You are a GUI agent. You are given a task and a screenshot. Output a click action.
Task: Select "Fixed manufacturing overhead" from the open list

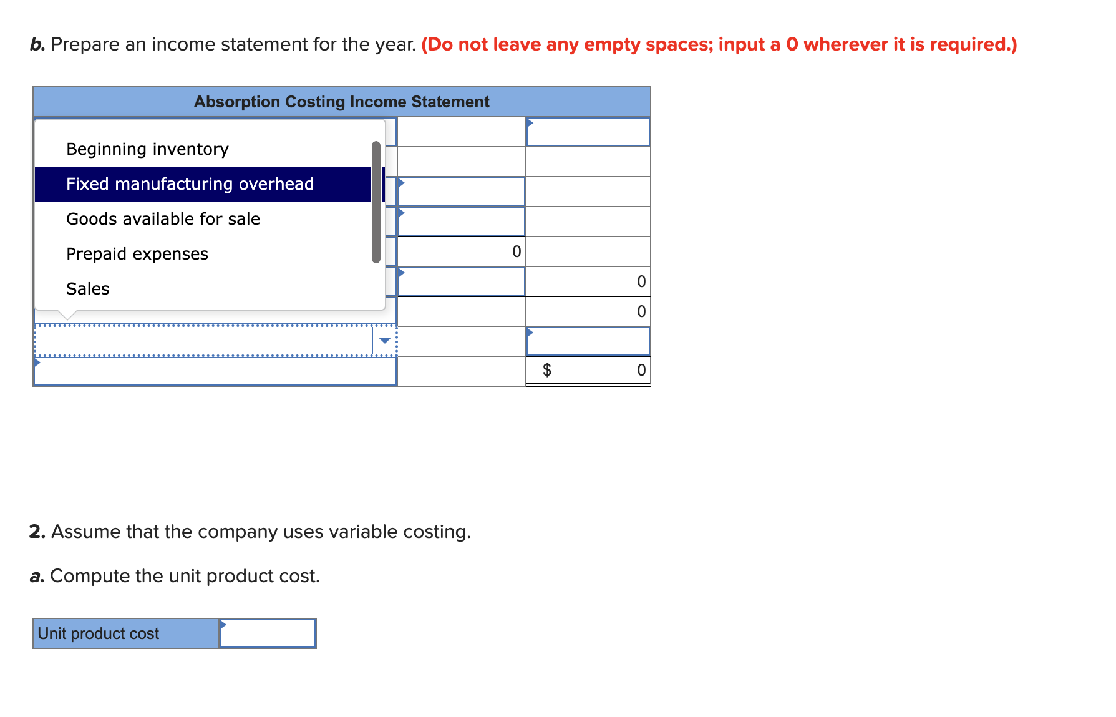tap(190, 184)
